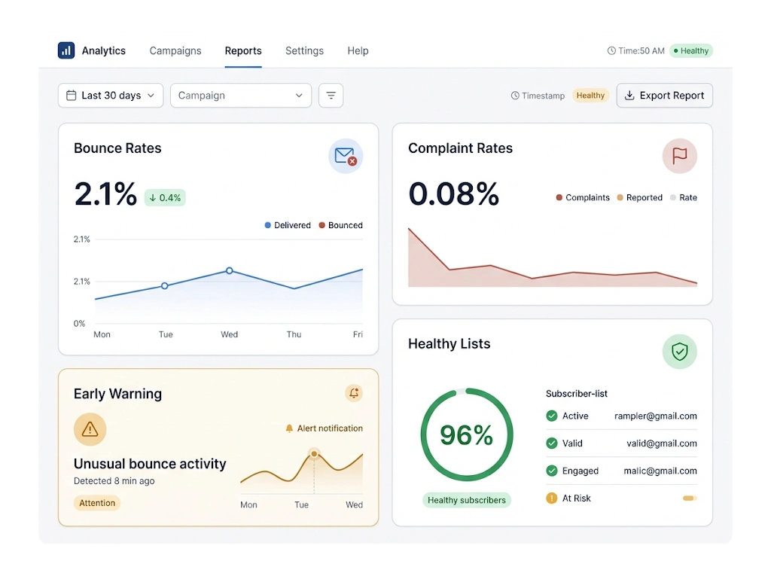The image size is (771, 576).
Task: Click the Export Report button
Action: (664, 96)
